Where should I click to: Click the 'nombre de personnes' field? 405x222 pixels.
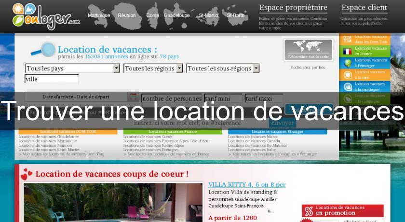(x=172, y=98)
